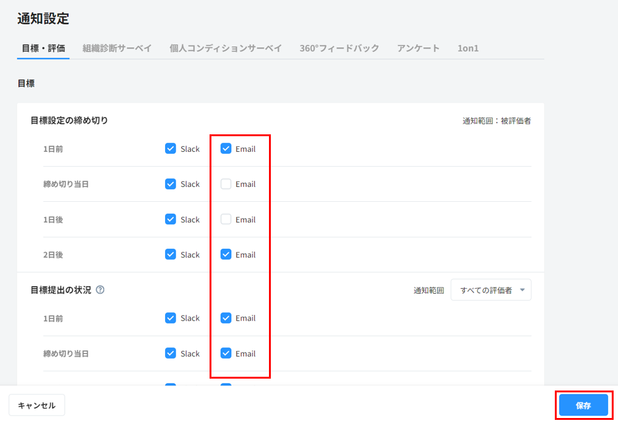Uncheck Slack for 目標設定の締め切り 1日前

point(170,149)
